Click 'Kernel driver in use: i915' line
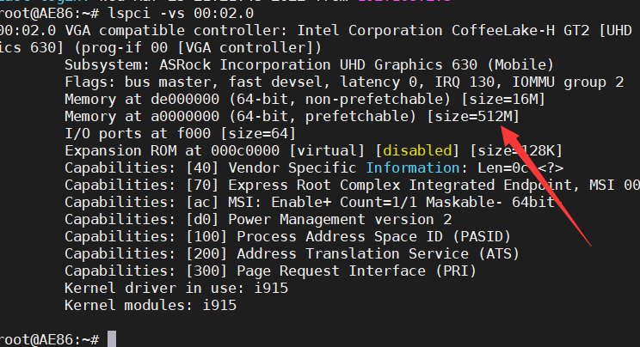The image size is (640, 347). pos(176,289)
